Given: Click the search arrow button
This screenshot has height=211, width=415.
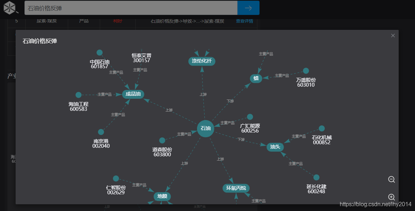Looking at the screenshot, I should click(248, 8).
